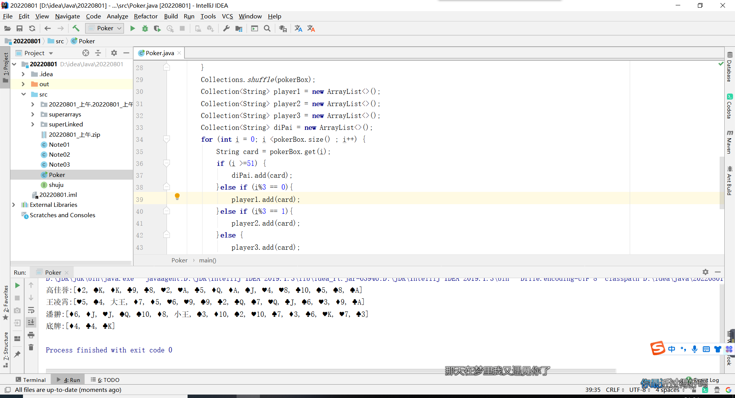This screenshot has width=735, height=398.
Task: Toggle soft-wrap in the Run console
Action: point(31,310)
